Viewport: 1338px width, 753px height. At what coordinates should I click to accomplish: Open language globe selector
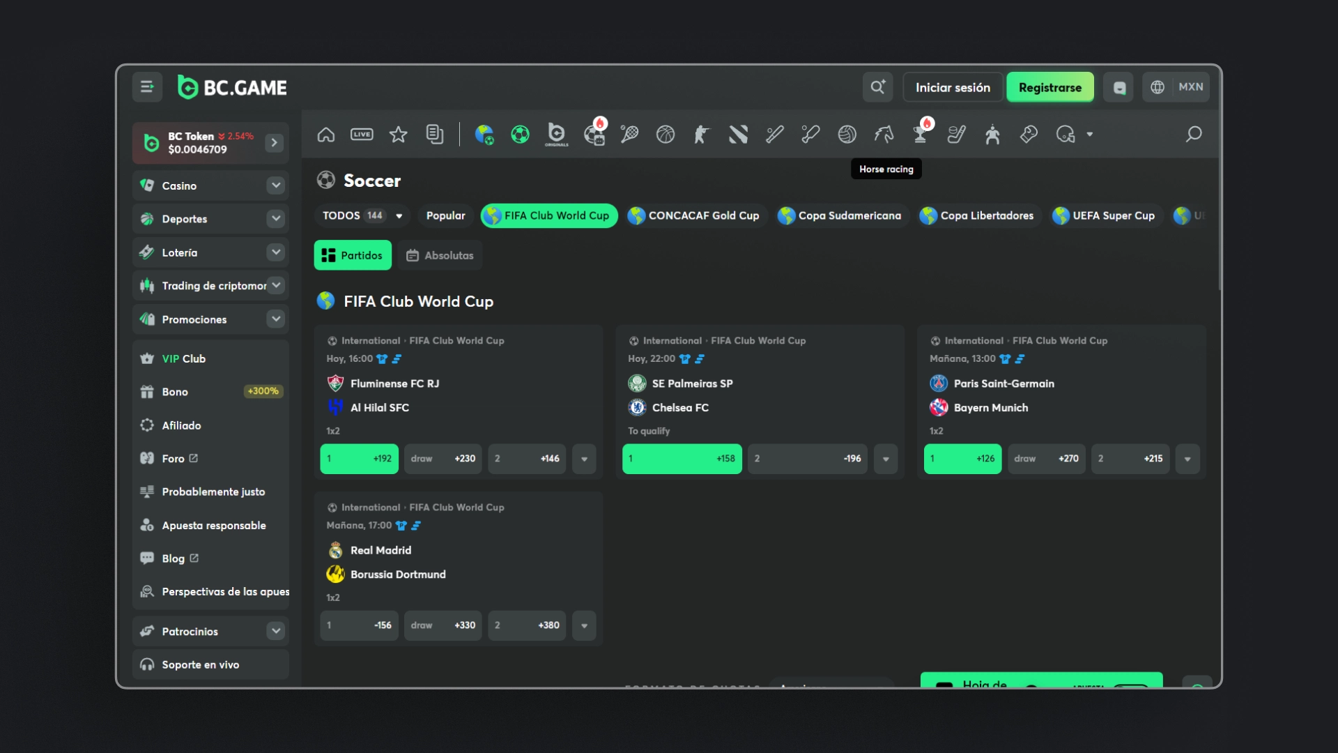[x=1158, y=87]
